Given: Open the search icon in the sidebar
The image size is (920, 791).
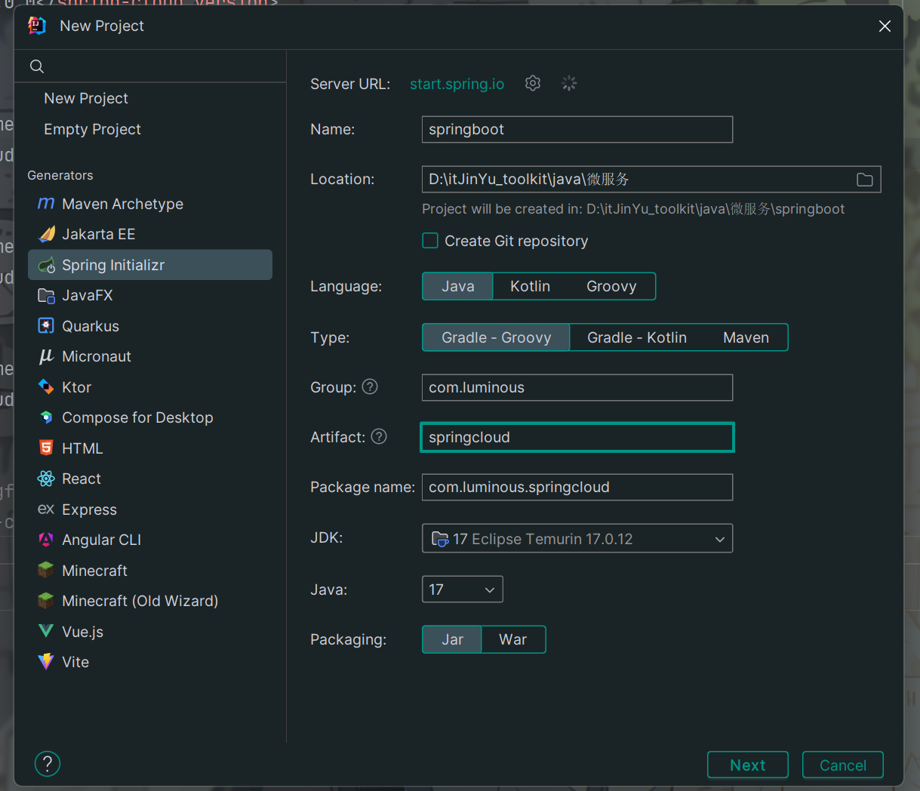Looking at the screenshot, I should tap(37, 66).
